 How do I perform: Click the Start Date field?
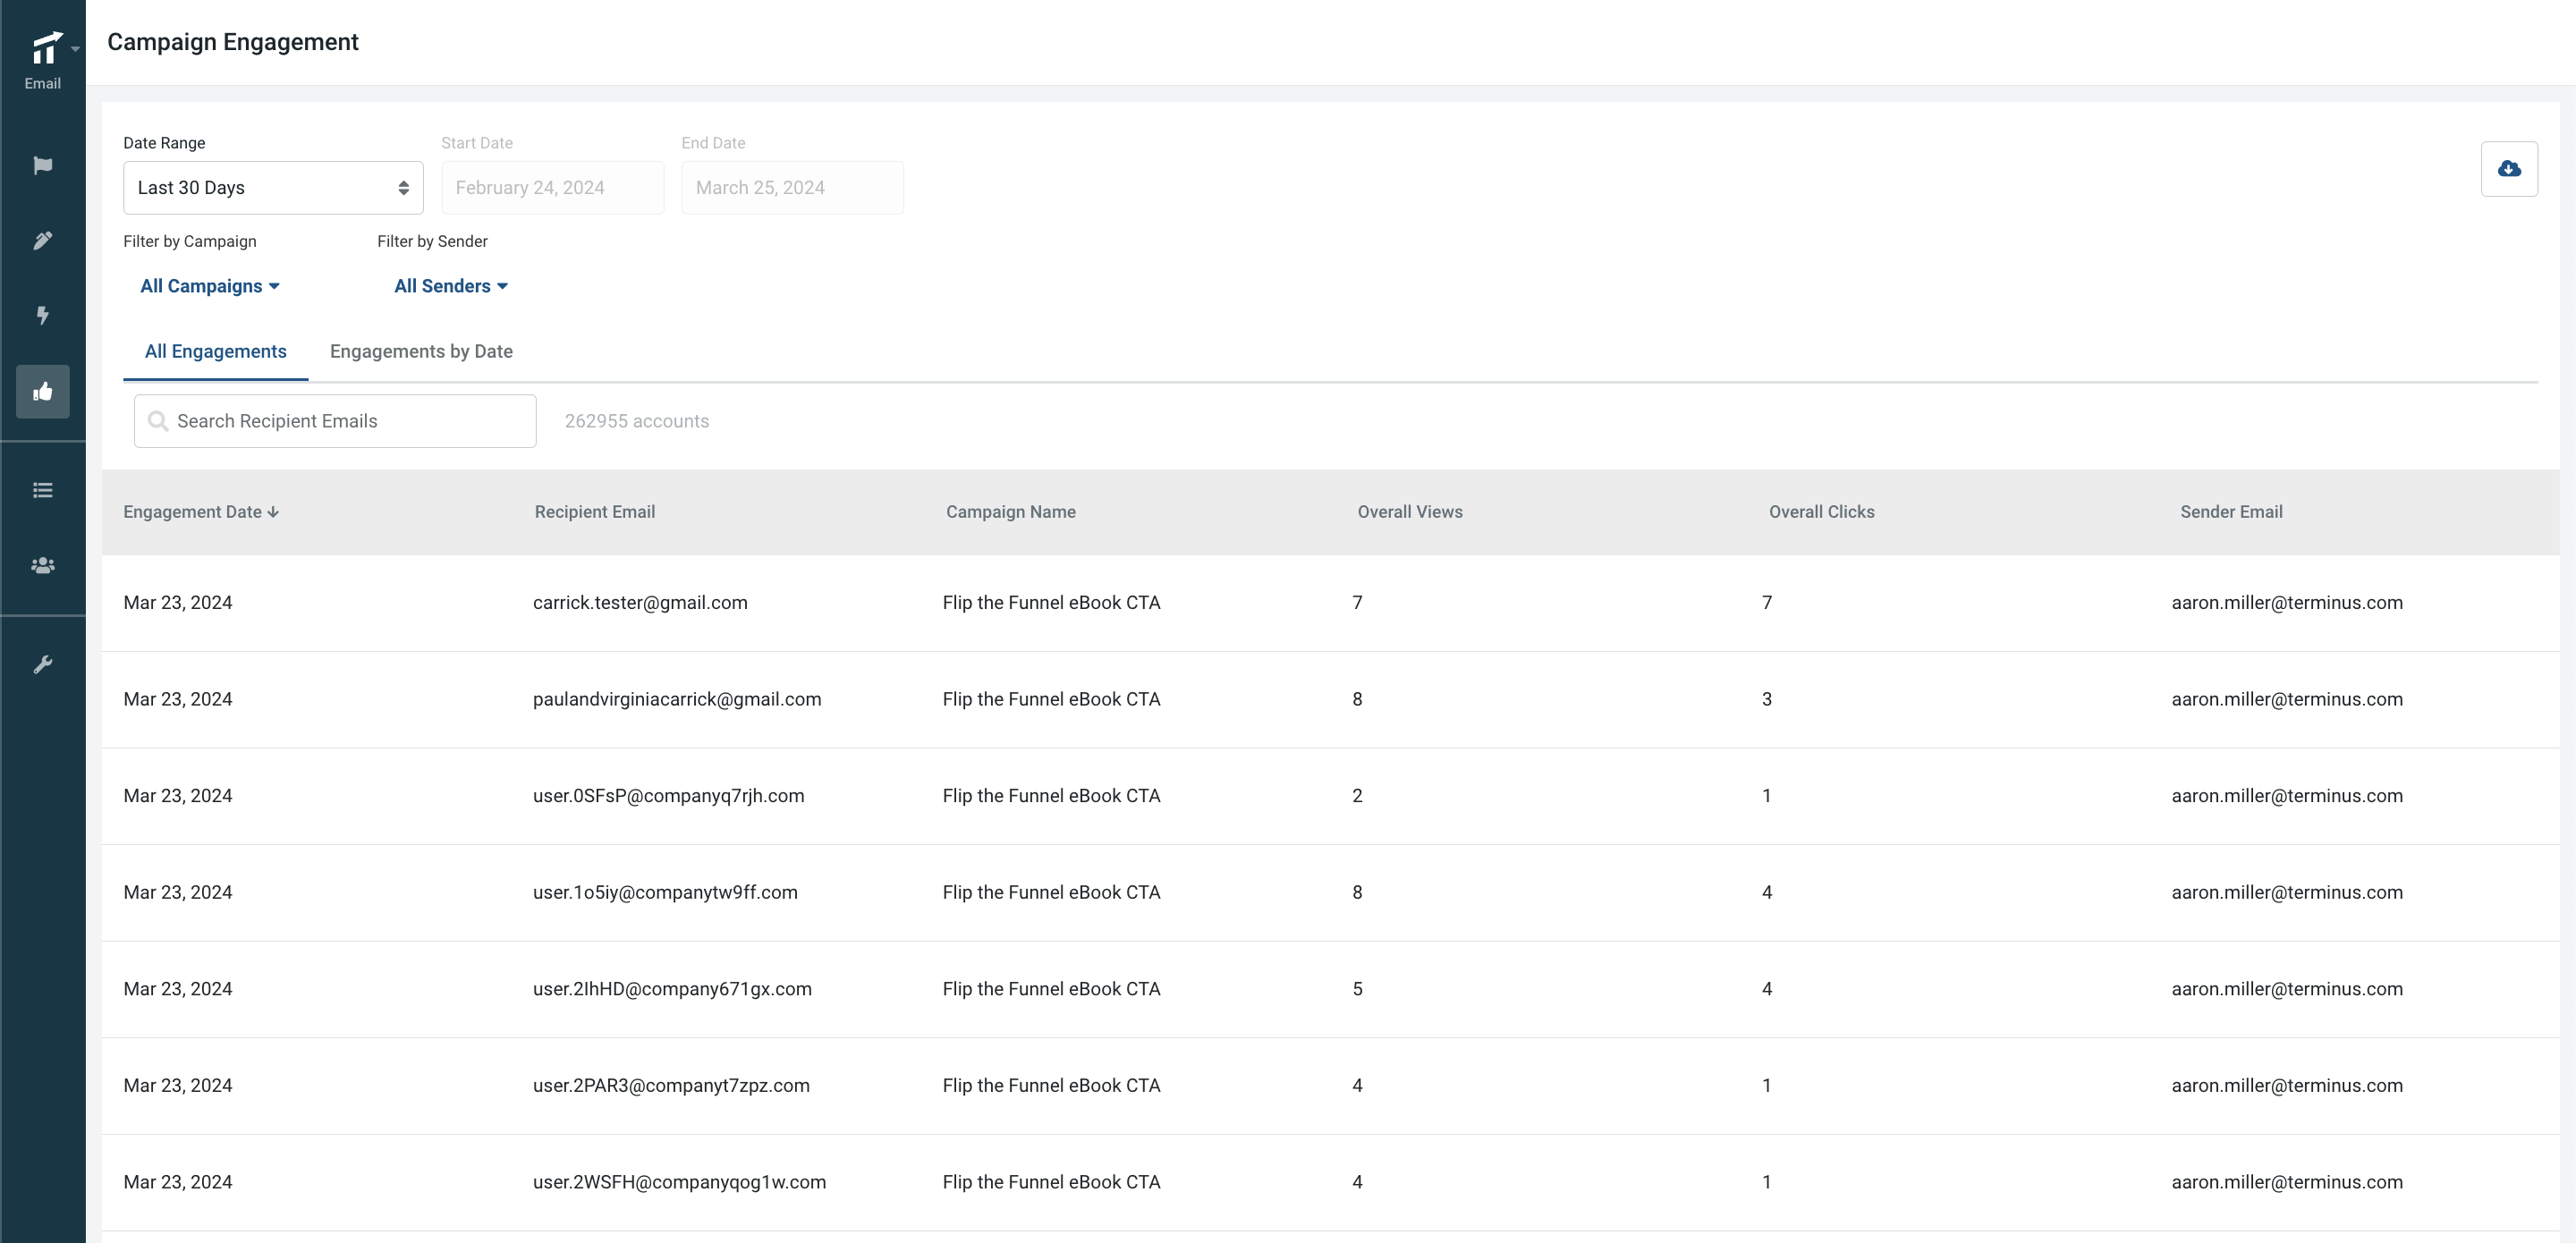tap(553, 188)
